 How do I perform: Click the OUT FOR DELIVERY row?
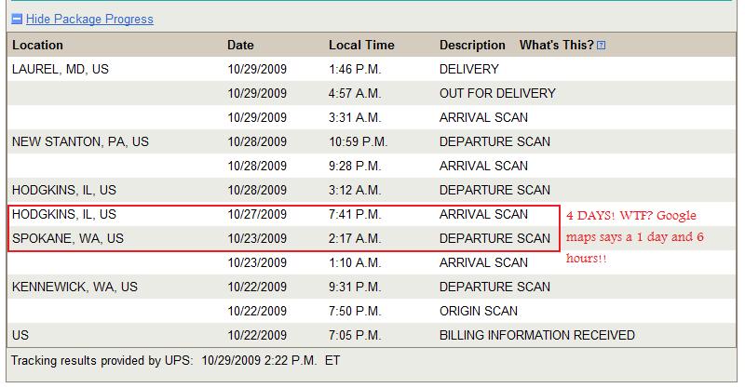pyautogui.click(x=372, y=93)
